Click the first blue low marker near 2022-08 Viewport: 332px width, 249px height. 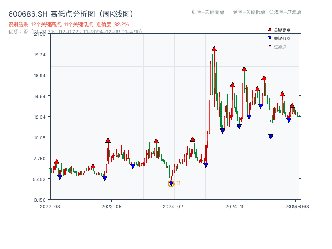60,177
